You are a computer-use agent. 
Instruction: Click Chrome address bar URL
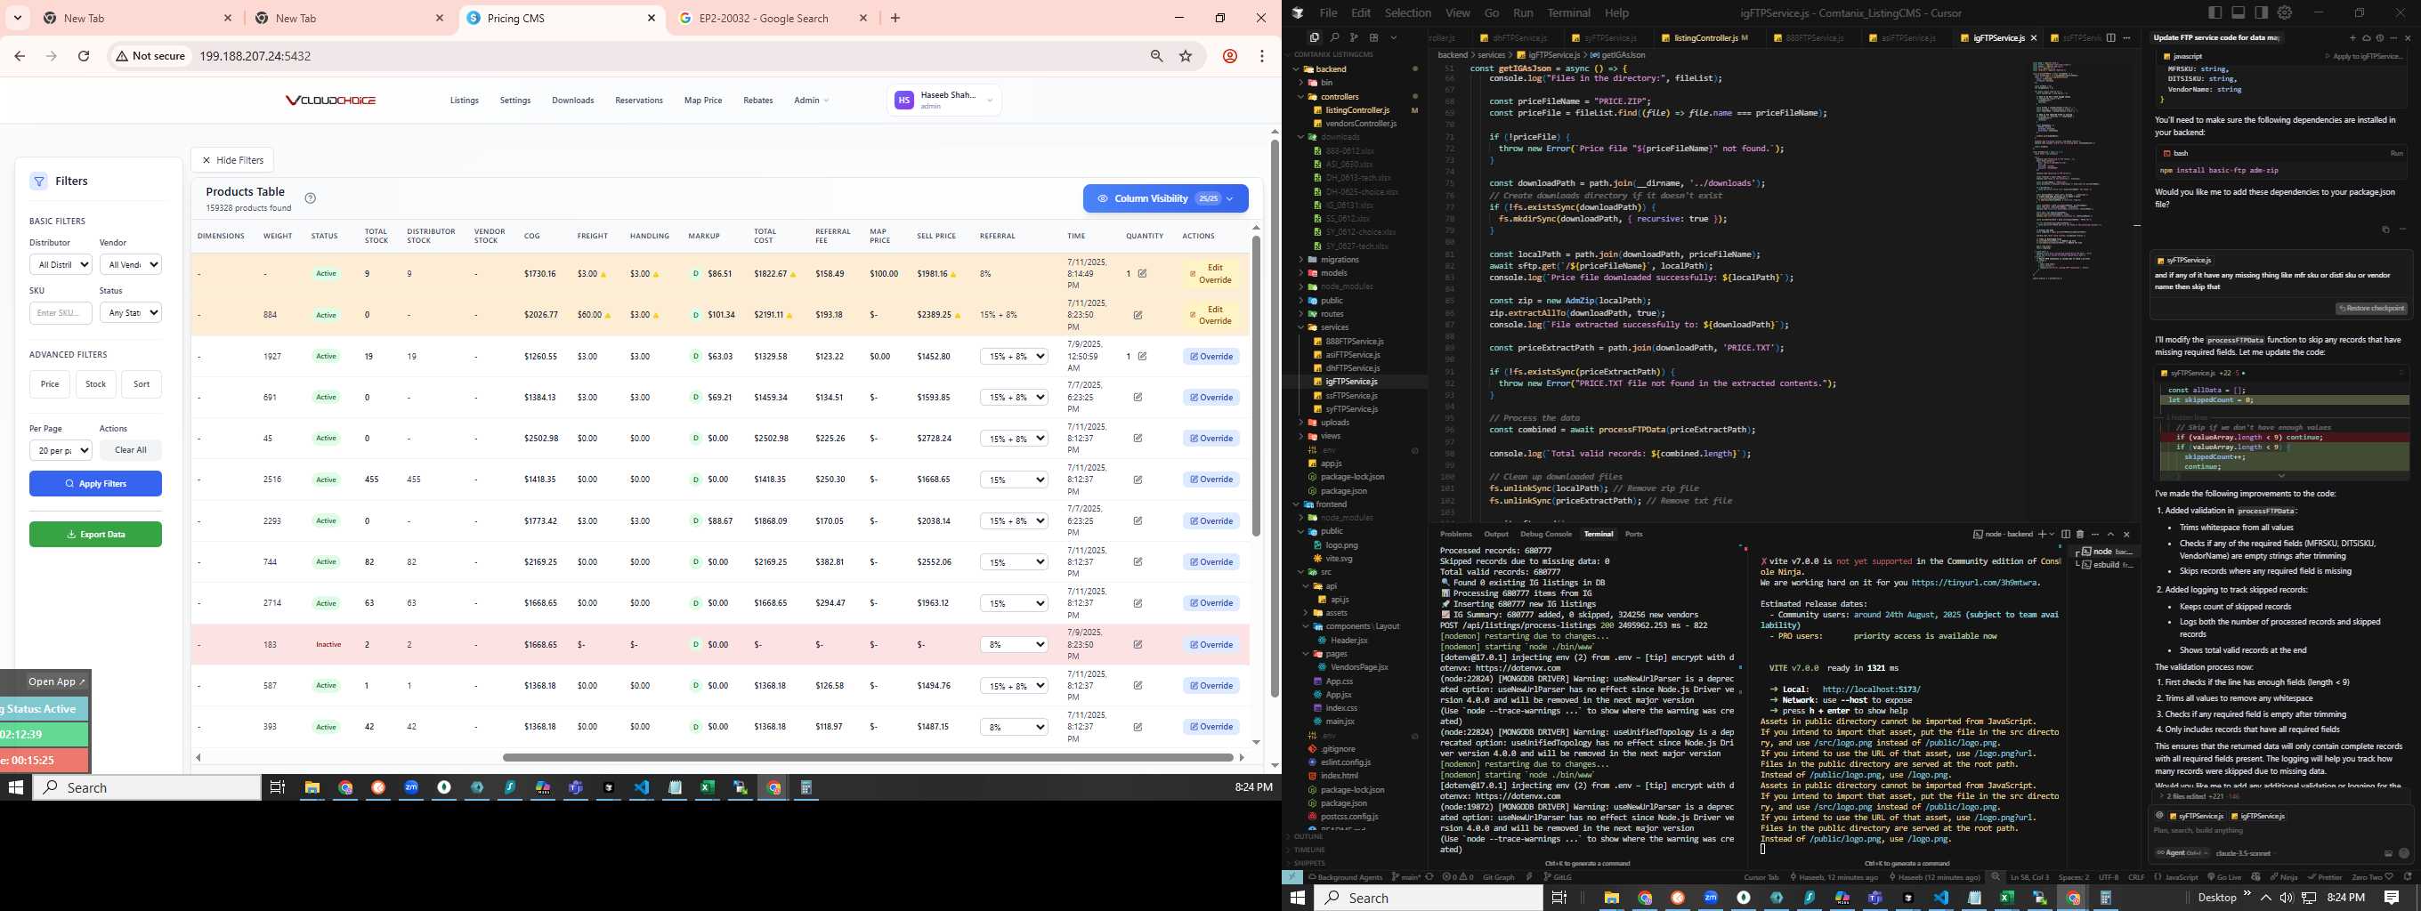point(255,56)
